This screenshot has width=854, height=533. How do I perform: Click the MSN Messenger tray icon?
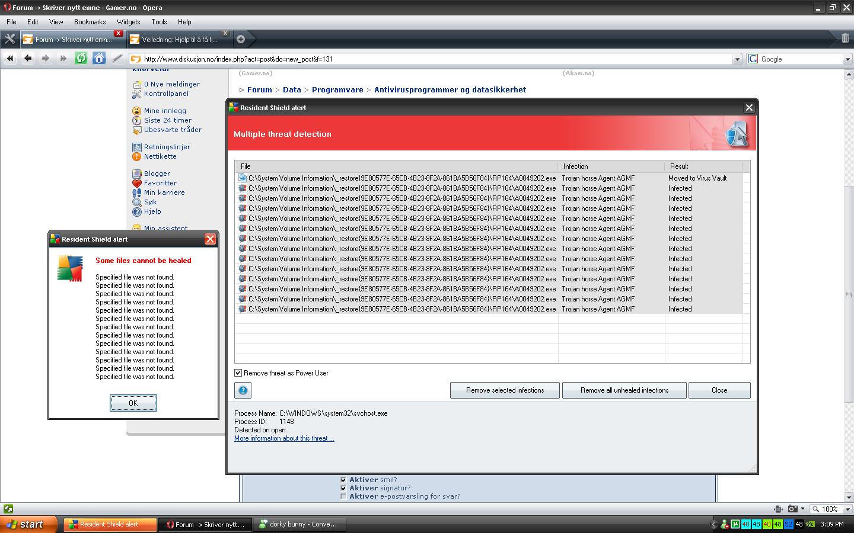(725, 524)
